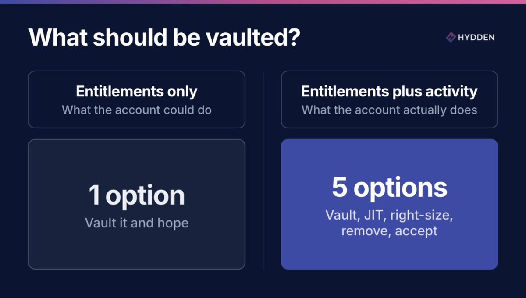The height and width of the screenshot is (298, 526).
Task: Click the "What should be vaulted?" title
Action: [x=164, y=38]
